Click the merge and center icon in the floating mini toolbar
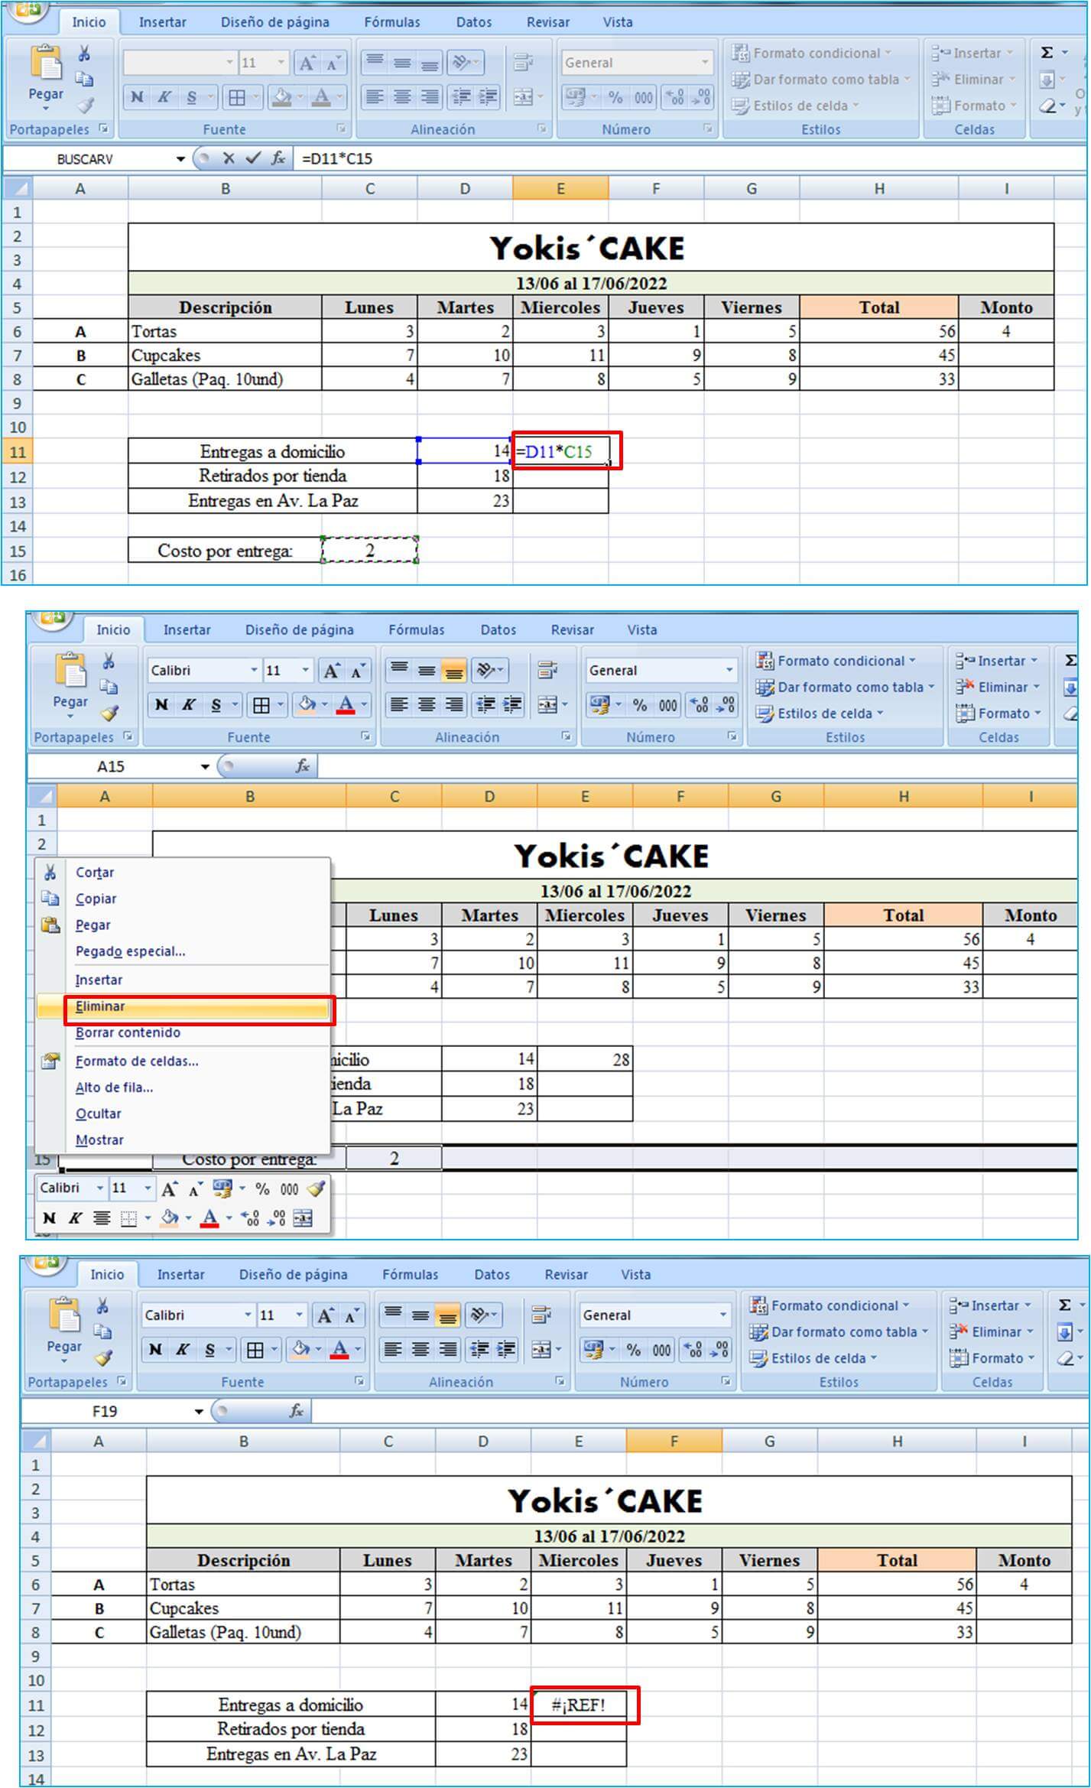1091x1788 pixels. (x=303, y=1218)
